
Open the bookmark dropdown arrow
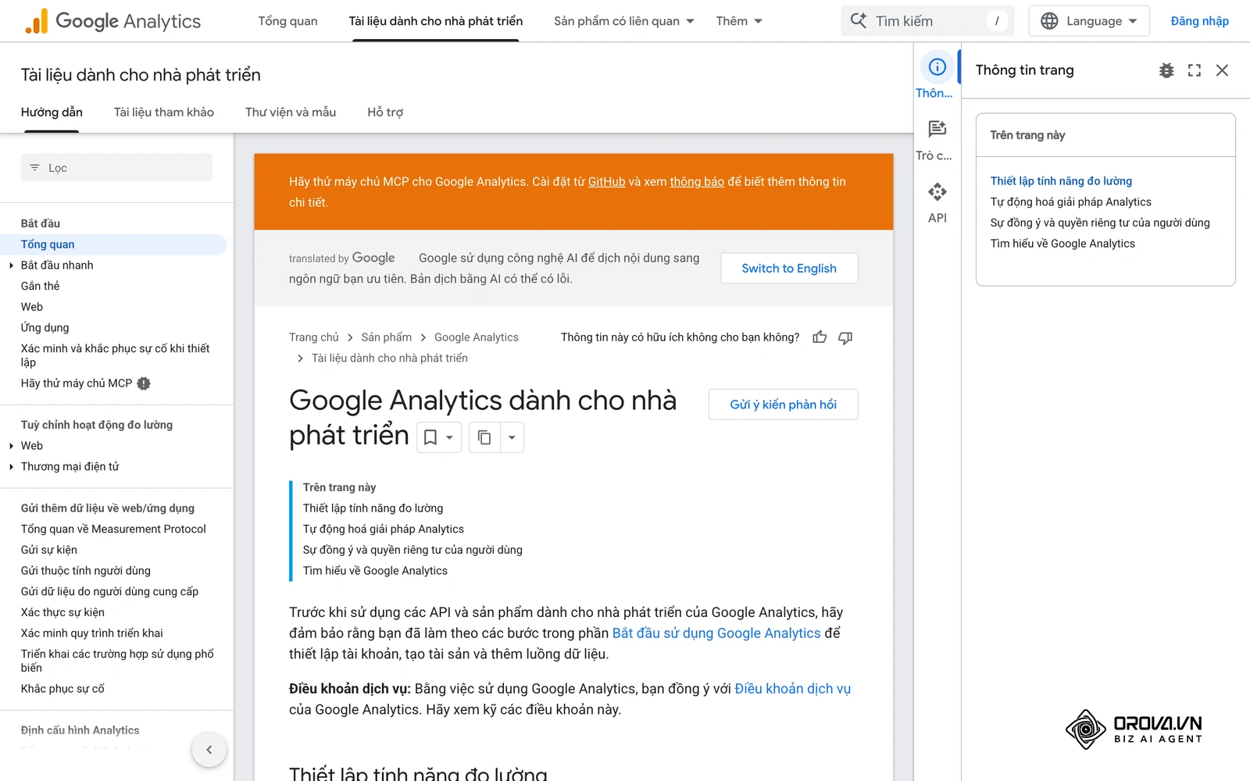[x=449, y=438]
